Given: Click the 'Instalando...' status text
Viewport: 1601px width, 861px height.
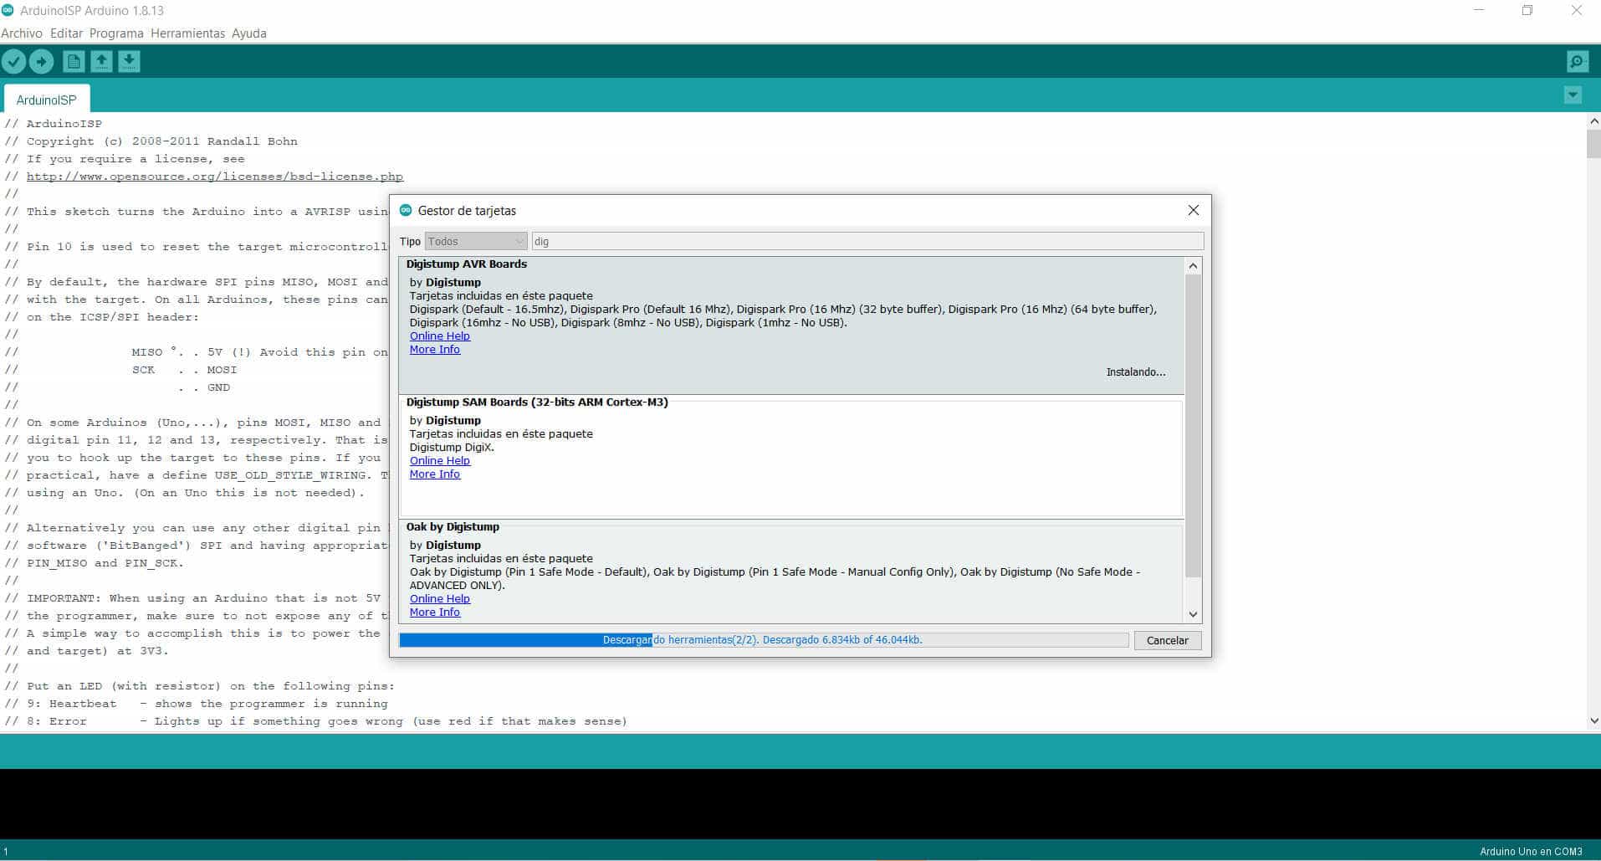Looking at the screenshot, I should (1136, 372).
